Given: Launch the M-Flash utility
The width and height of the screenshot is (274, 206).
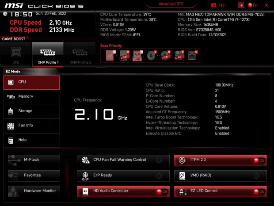Looking at the screenshot, I should click(34, 160).
